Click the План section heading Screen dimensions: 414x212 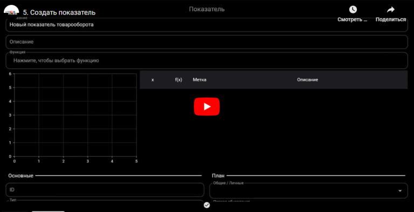(x=218, y=176)
